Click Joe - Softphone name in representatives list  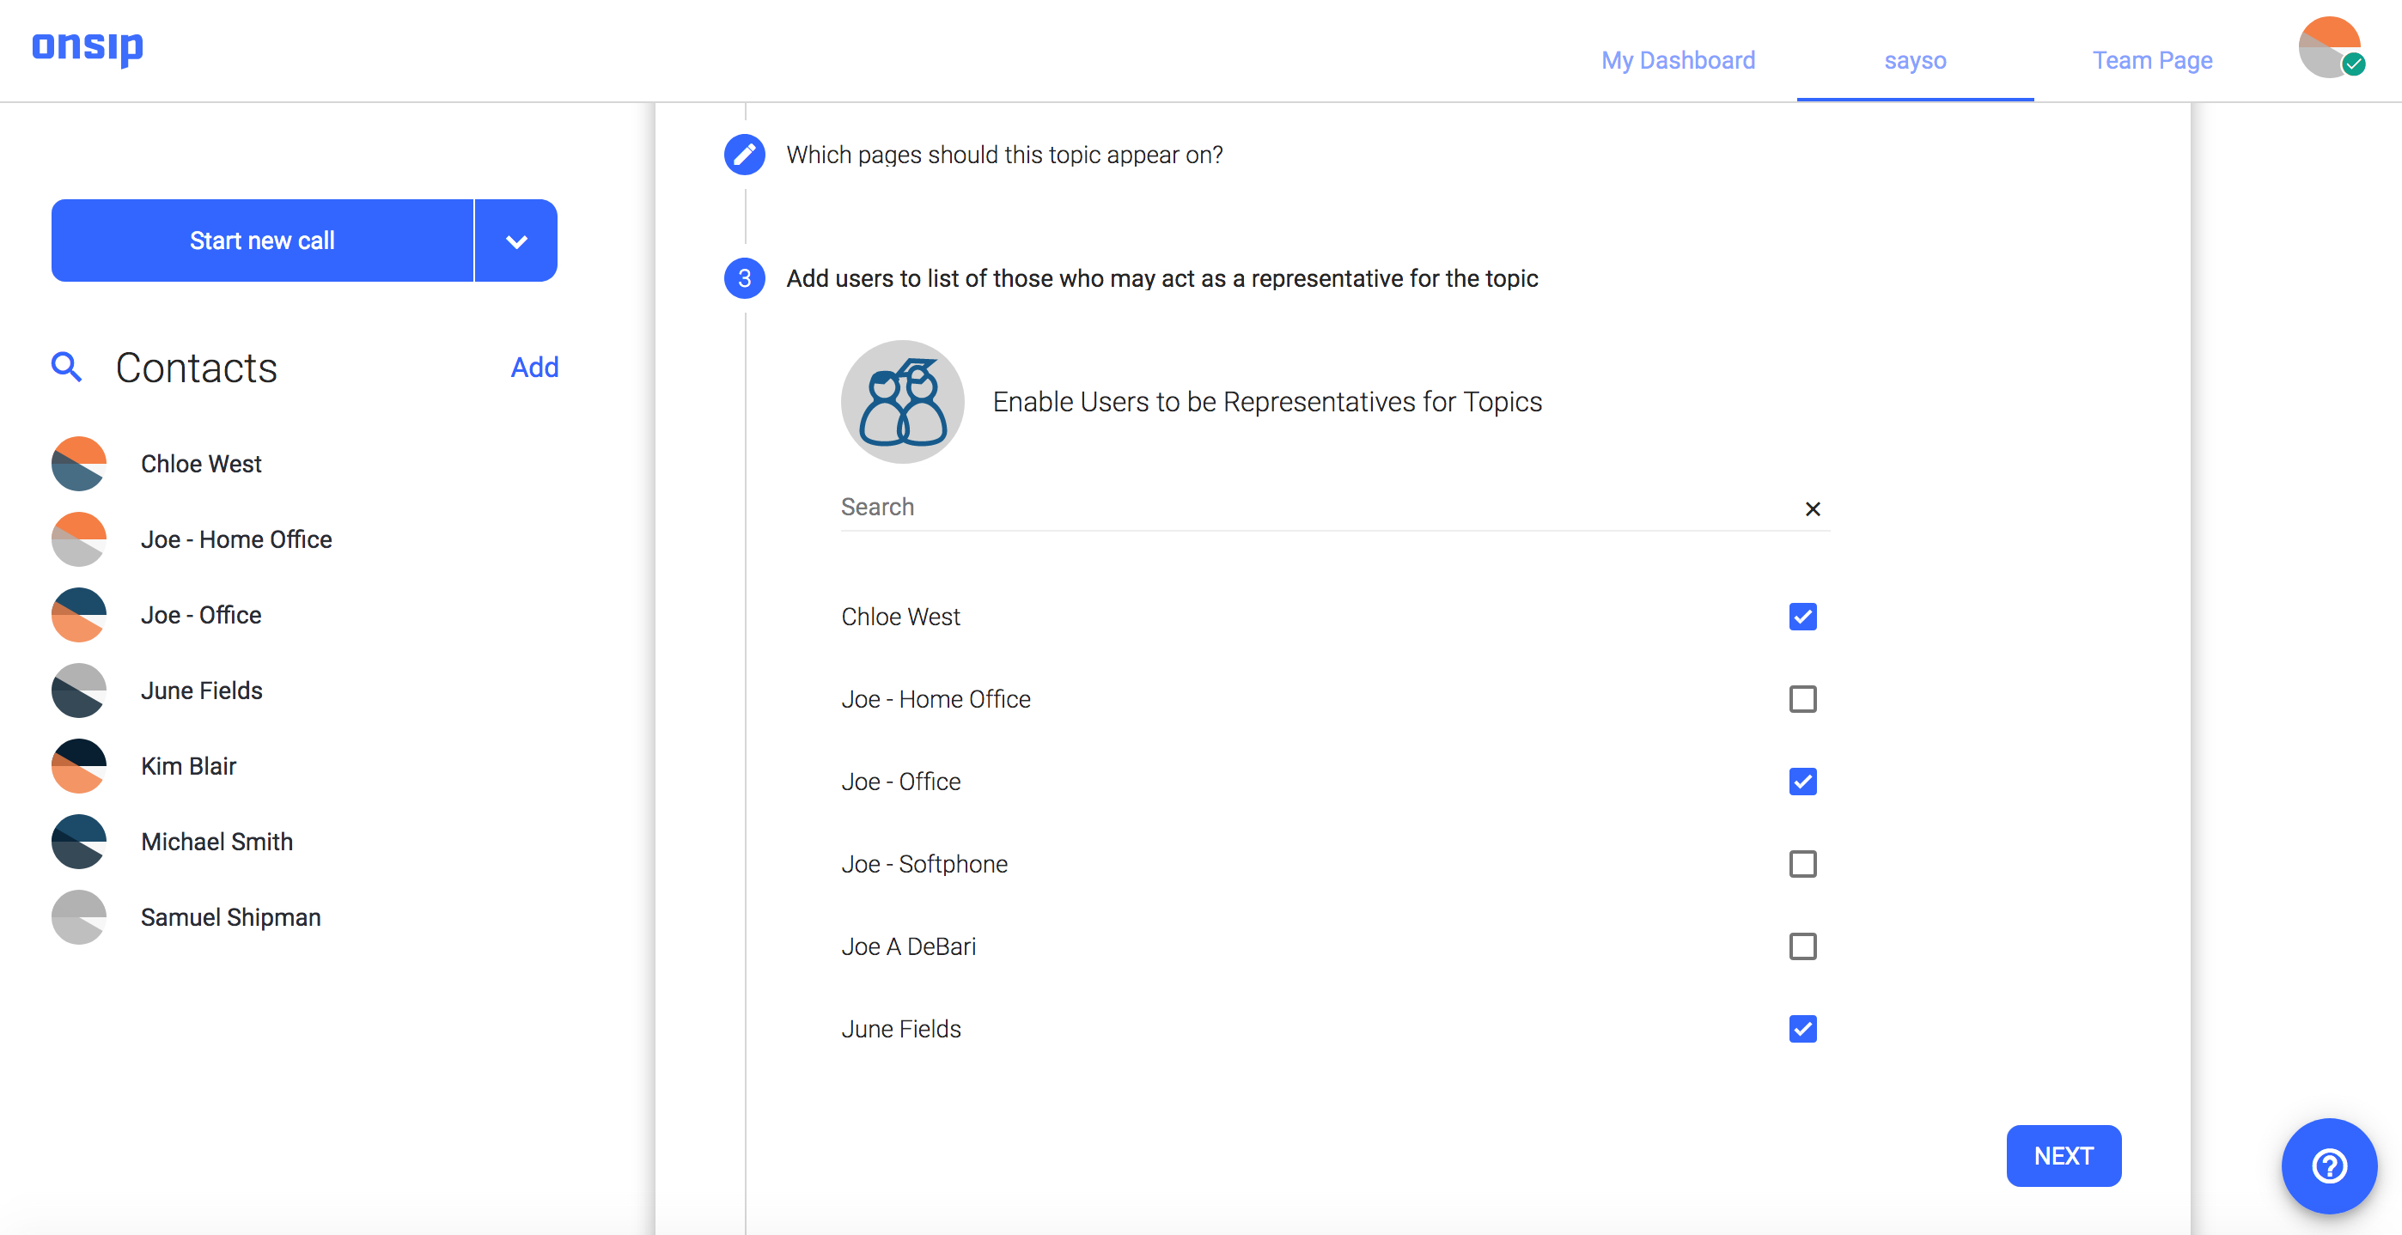click(924, 864)
